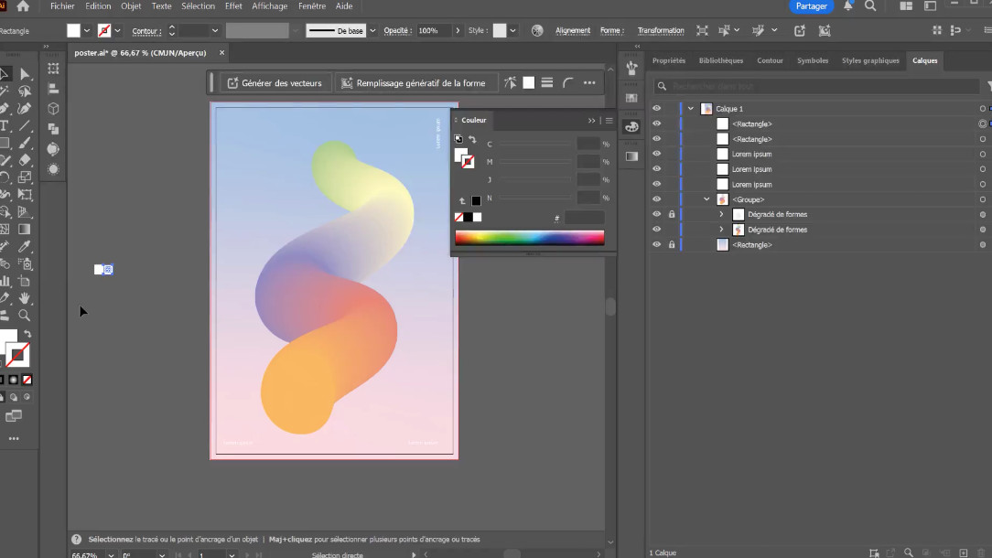Unlock the bottom Rectangle layer
Screen dimensions: 992x558
point(672,245)
